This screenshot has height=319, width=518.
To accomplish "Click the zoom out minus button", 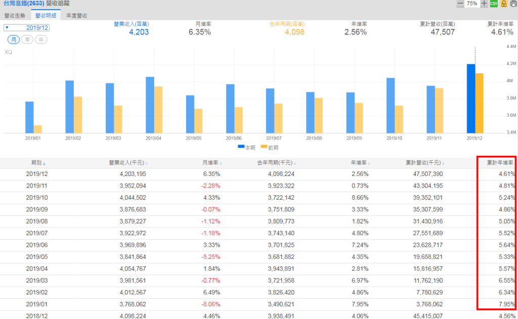I will (x=460, y=4).
